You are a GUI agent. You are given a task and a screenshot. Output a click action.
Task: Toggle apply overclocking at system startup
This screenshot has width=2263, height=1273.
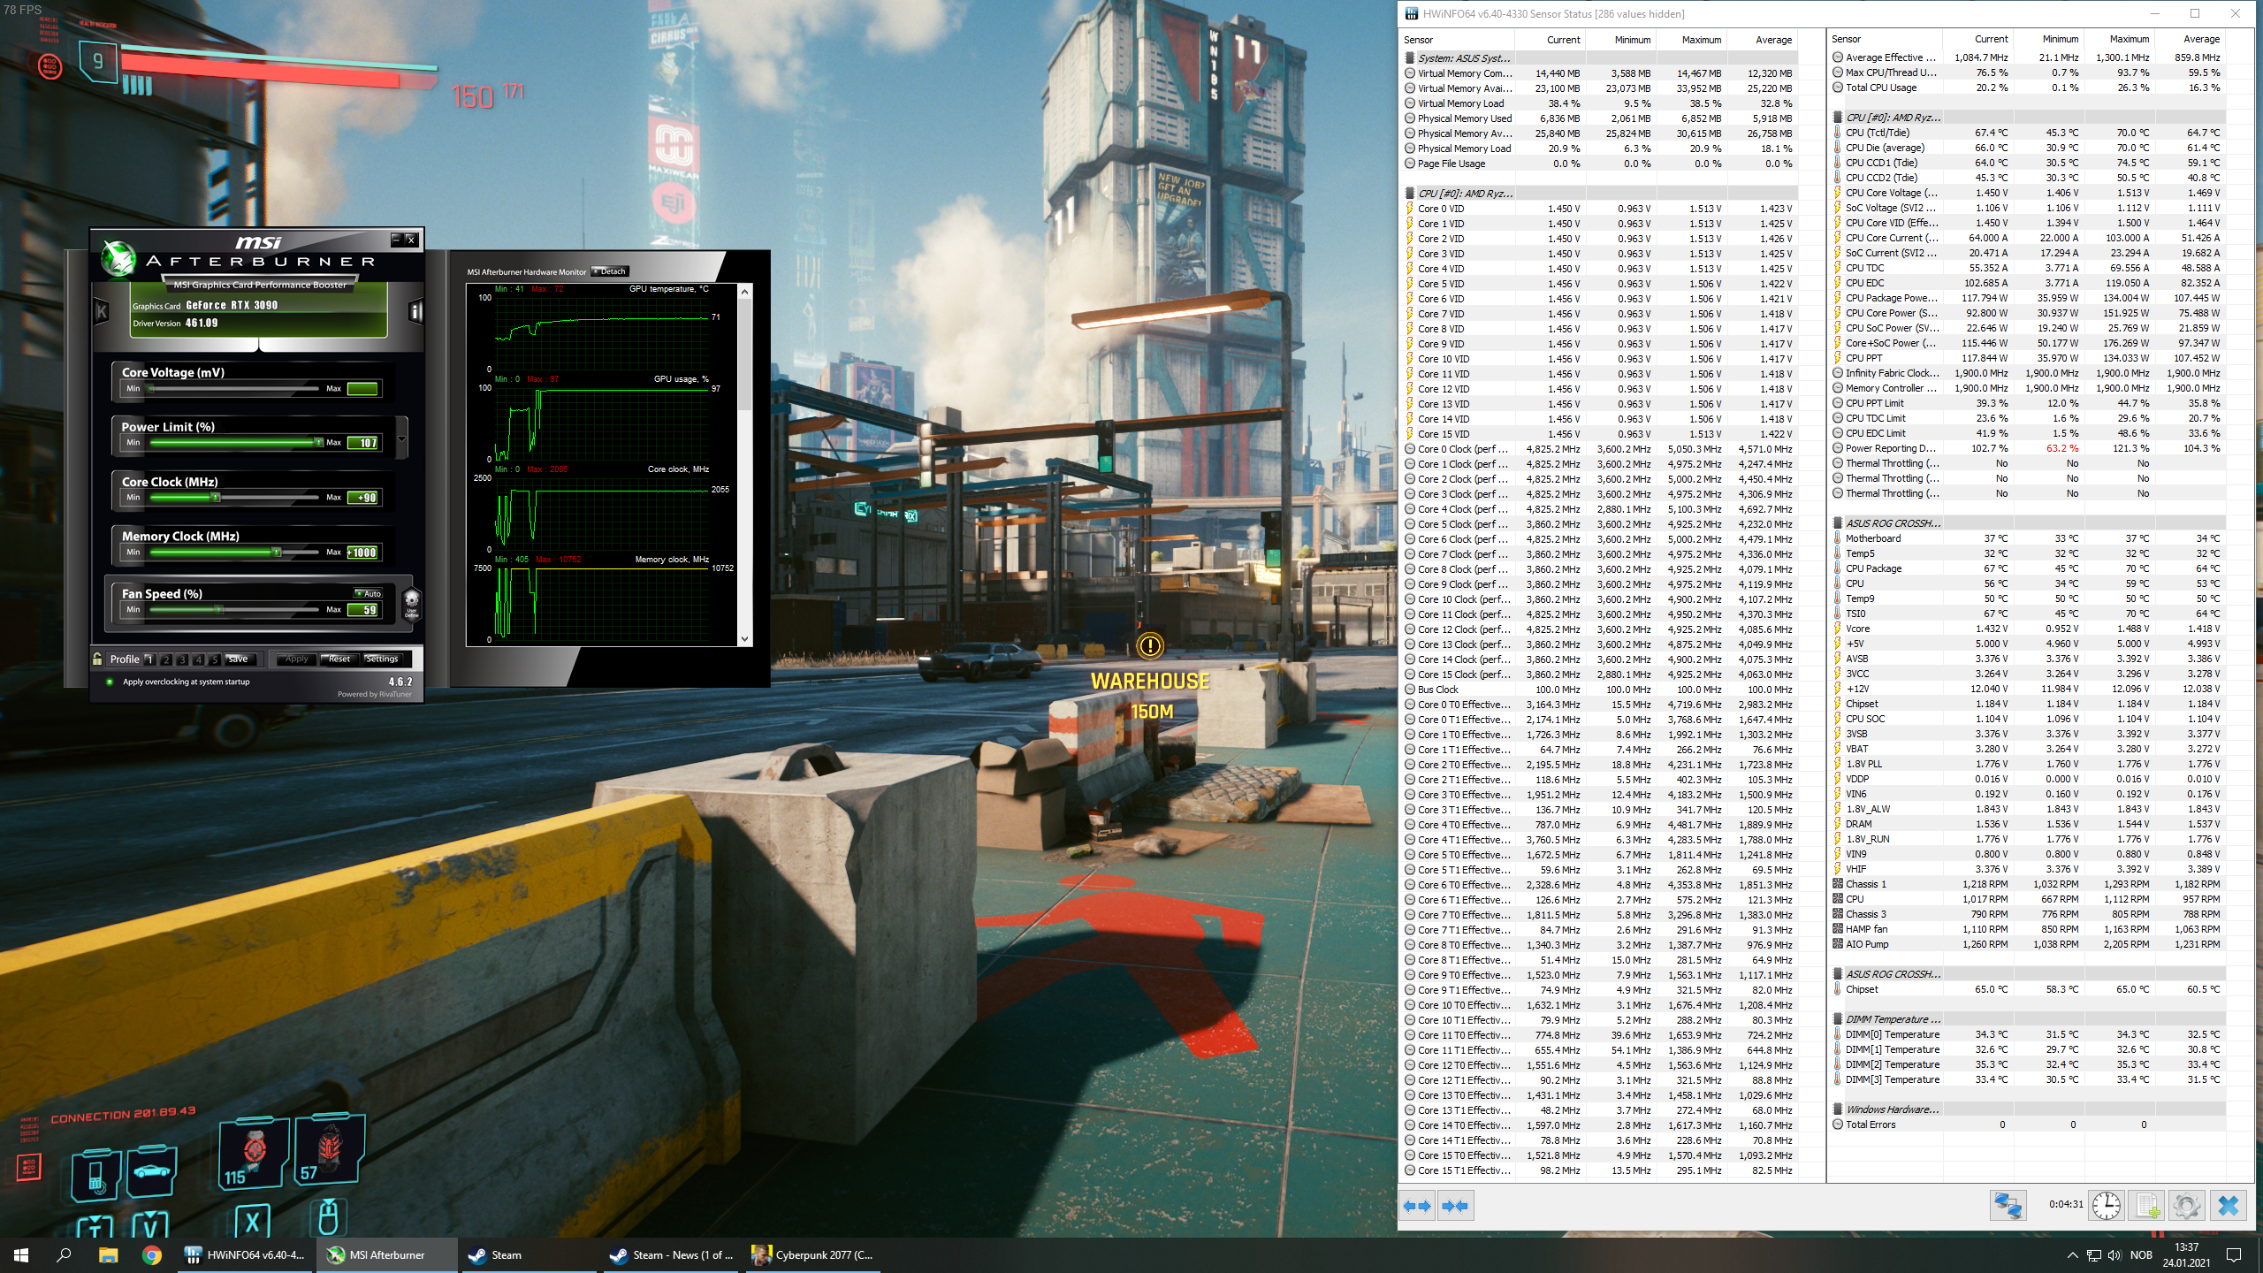click(x=110, y=682)
